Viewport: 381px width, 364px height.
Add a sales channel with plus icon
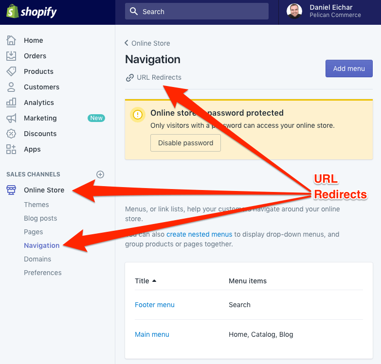coord(100,174)
